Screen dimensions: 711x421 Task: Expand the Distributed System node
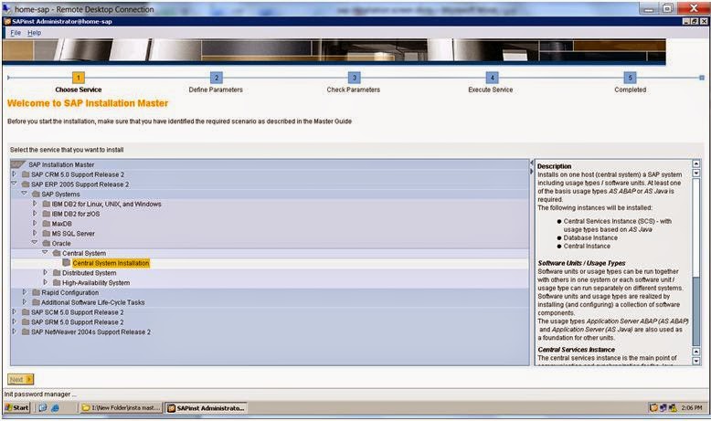pos(46,272)
